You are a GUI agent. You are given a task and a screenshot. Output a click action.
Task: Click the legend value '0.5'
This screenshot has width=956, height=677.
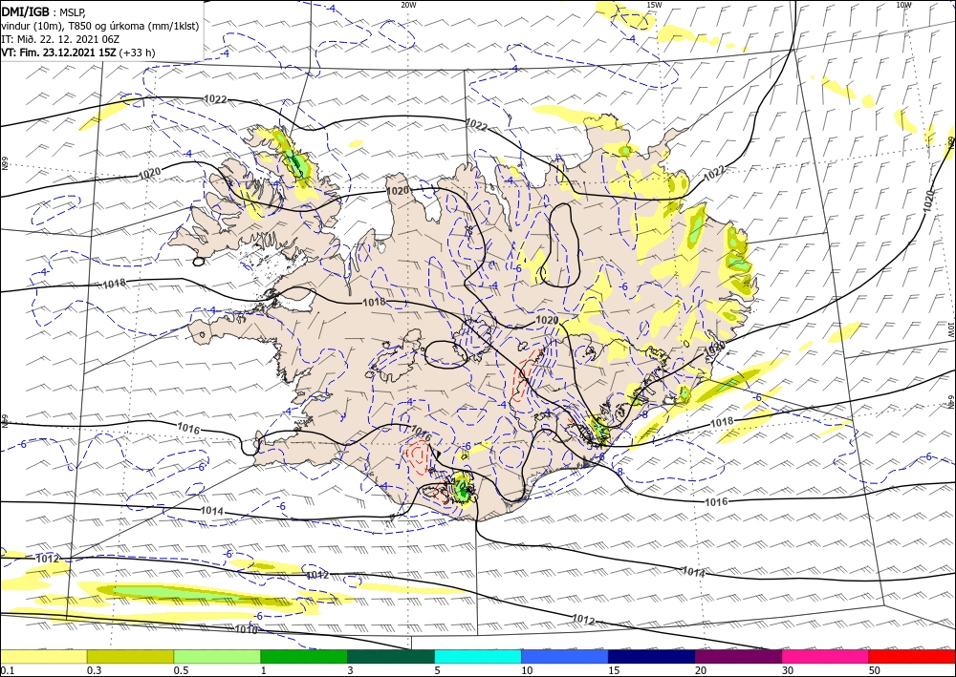click(x=181, y=670)
